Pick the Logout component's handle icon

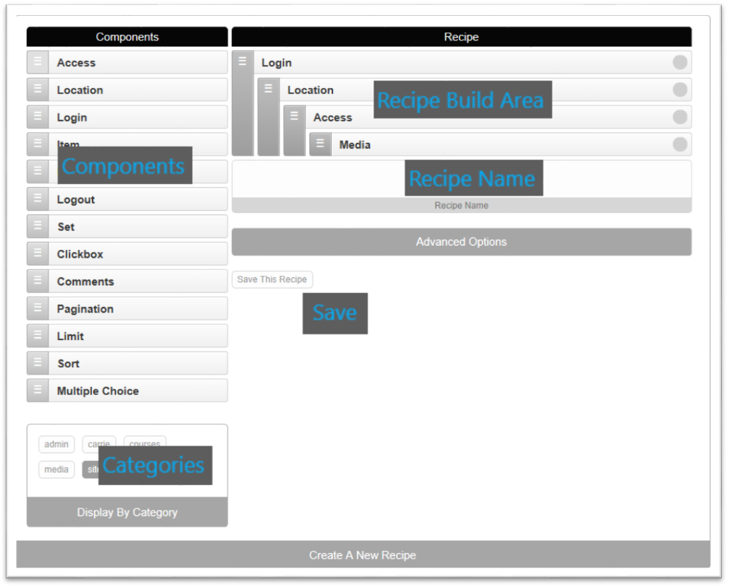(x=38, y=199)
